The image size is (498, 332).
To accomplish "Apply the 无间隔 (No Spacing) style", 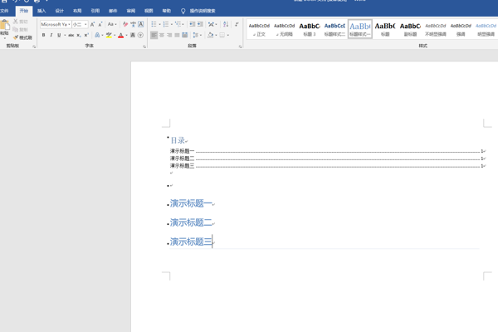I will point(284,29).
